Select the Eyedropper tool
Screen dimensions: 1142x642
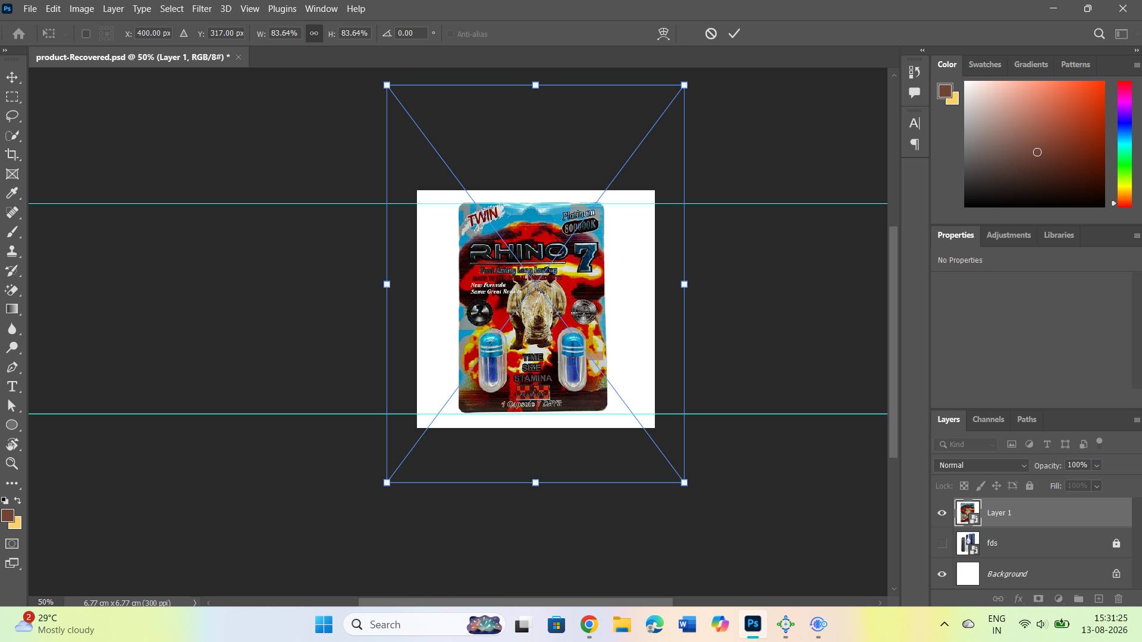click(12, 193)
